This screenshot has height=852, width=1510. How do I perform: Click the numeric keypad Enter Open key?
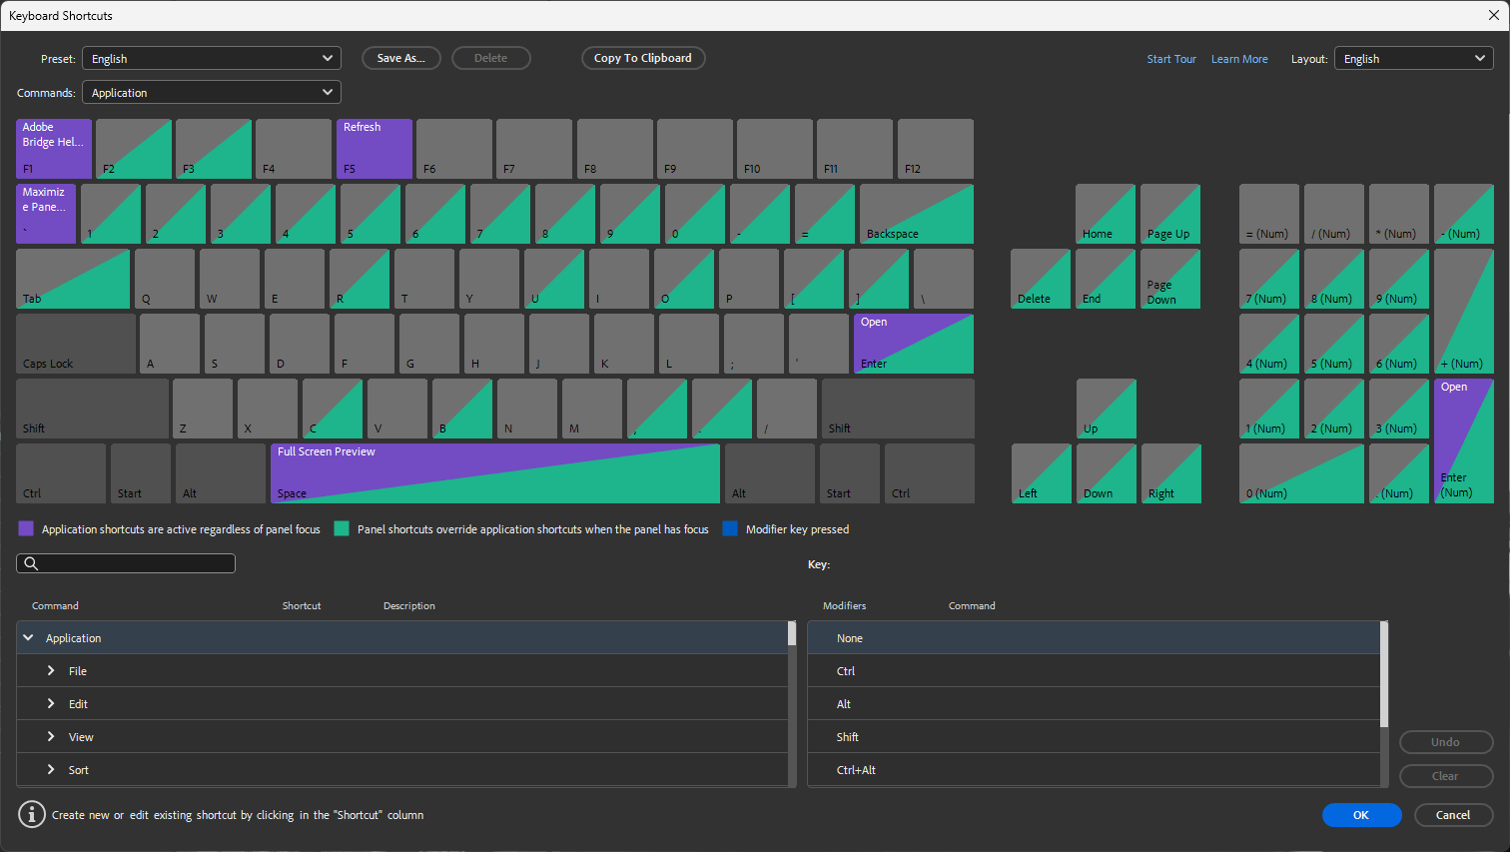1463,439
